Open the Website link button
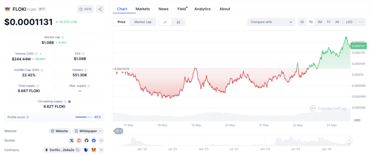370x156 pixels. point(60,131)
